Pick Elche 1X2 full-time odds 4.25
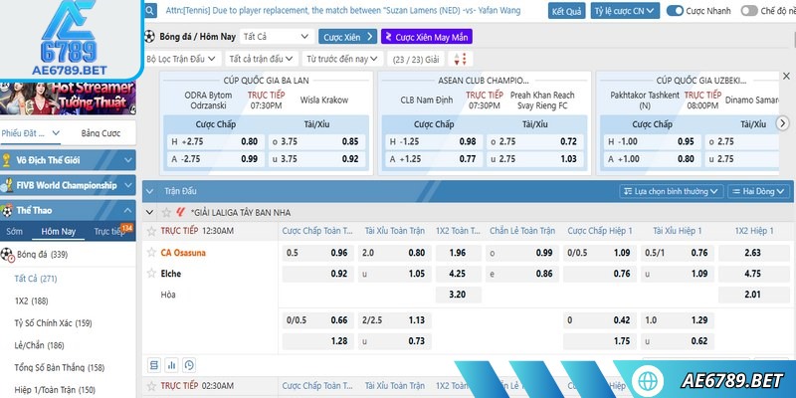 tap(458, 274)
